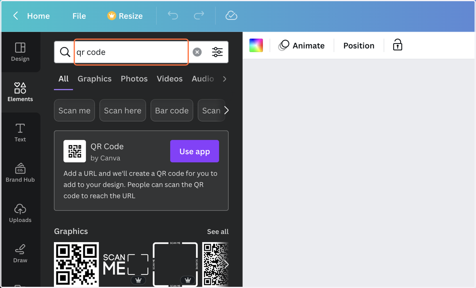The width and height of the screenshot is (476, 288).
Task: Click into the 'qr code' search field
Action: click(131, 52)
